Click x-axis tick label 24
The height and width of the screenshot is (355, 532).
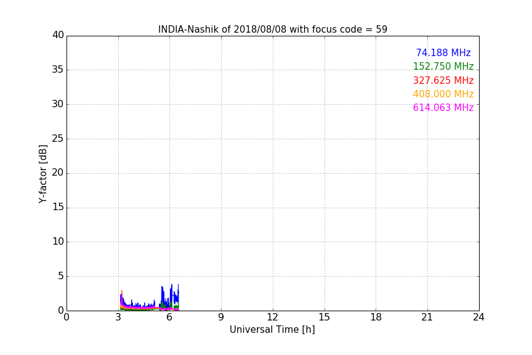coord(478,317)
